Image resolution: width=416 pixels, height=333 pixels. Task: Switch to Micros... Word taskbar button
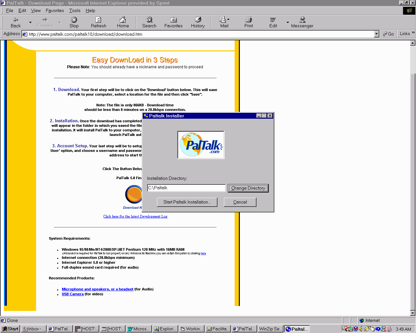click(139, 329)
